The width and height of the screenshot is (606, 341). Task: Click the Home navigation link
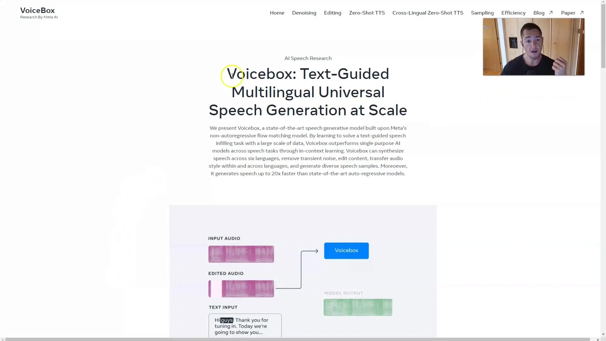pos(276,13)
